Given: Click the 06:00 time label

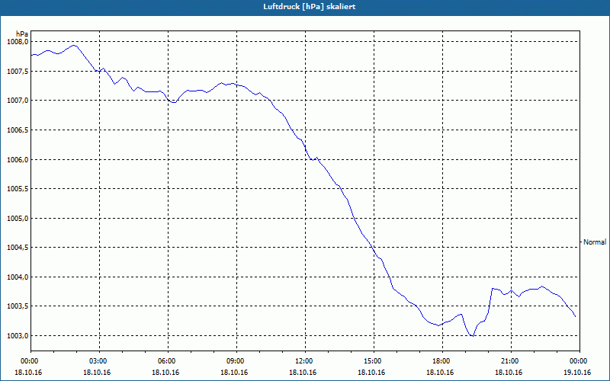Looking at the screenshot, I should click(168, 361).
